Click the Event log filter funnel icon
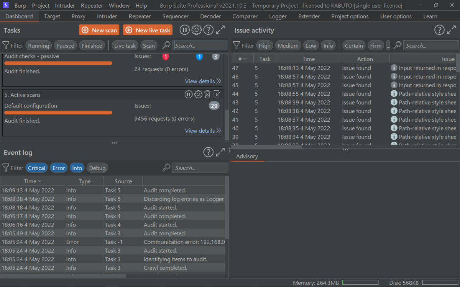 6,168
